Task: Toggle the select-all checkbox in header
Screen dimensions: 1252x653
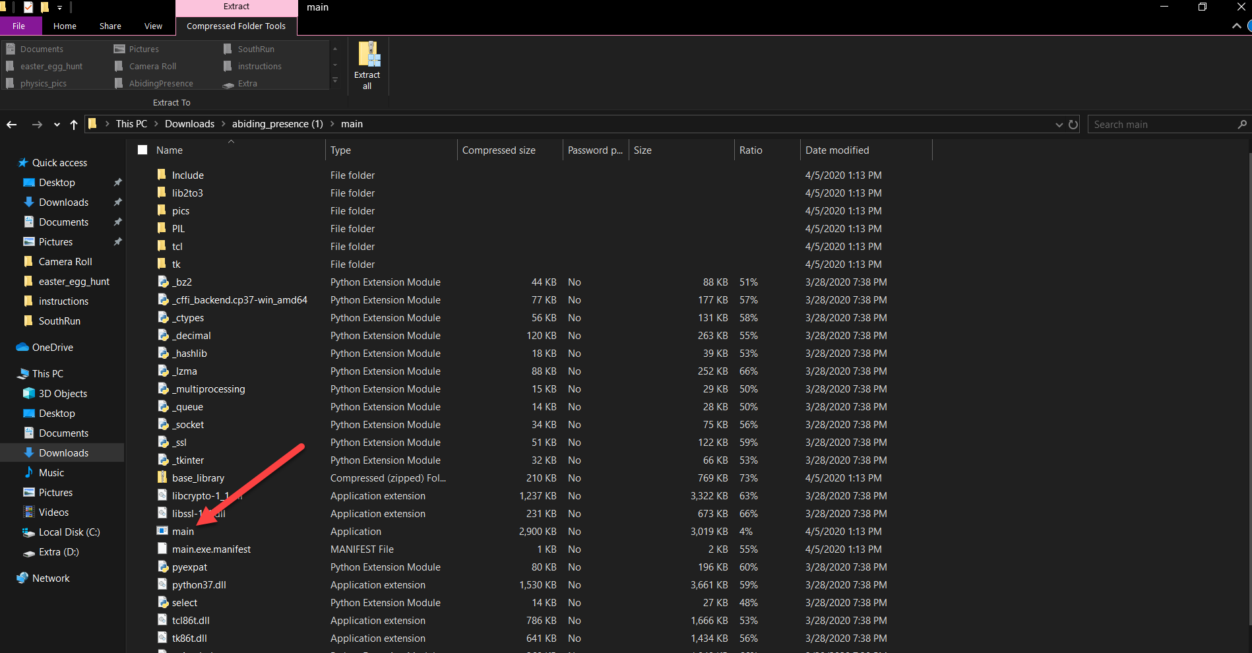Action: click(x=142, y=150)
